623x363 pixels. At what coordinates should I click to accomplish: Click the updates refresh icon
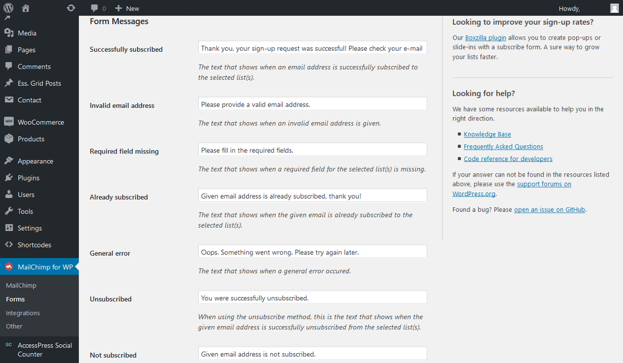pos(71,8)
